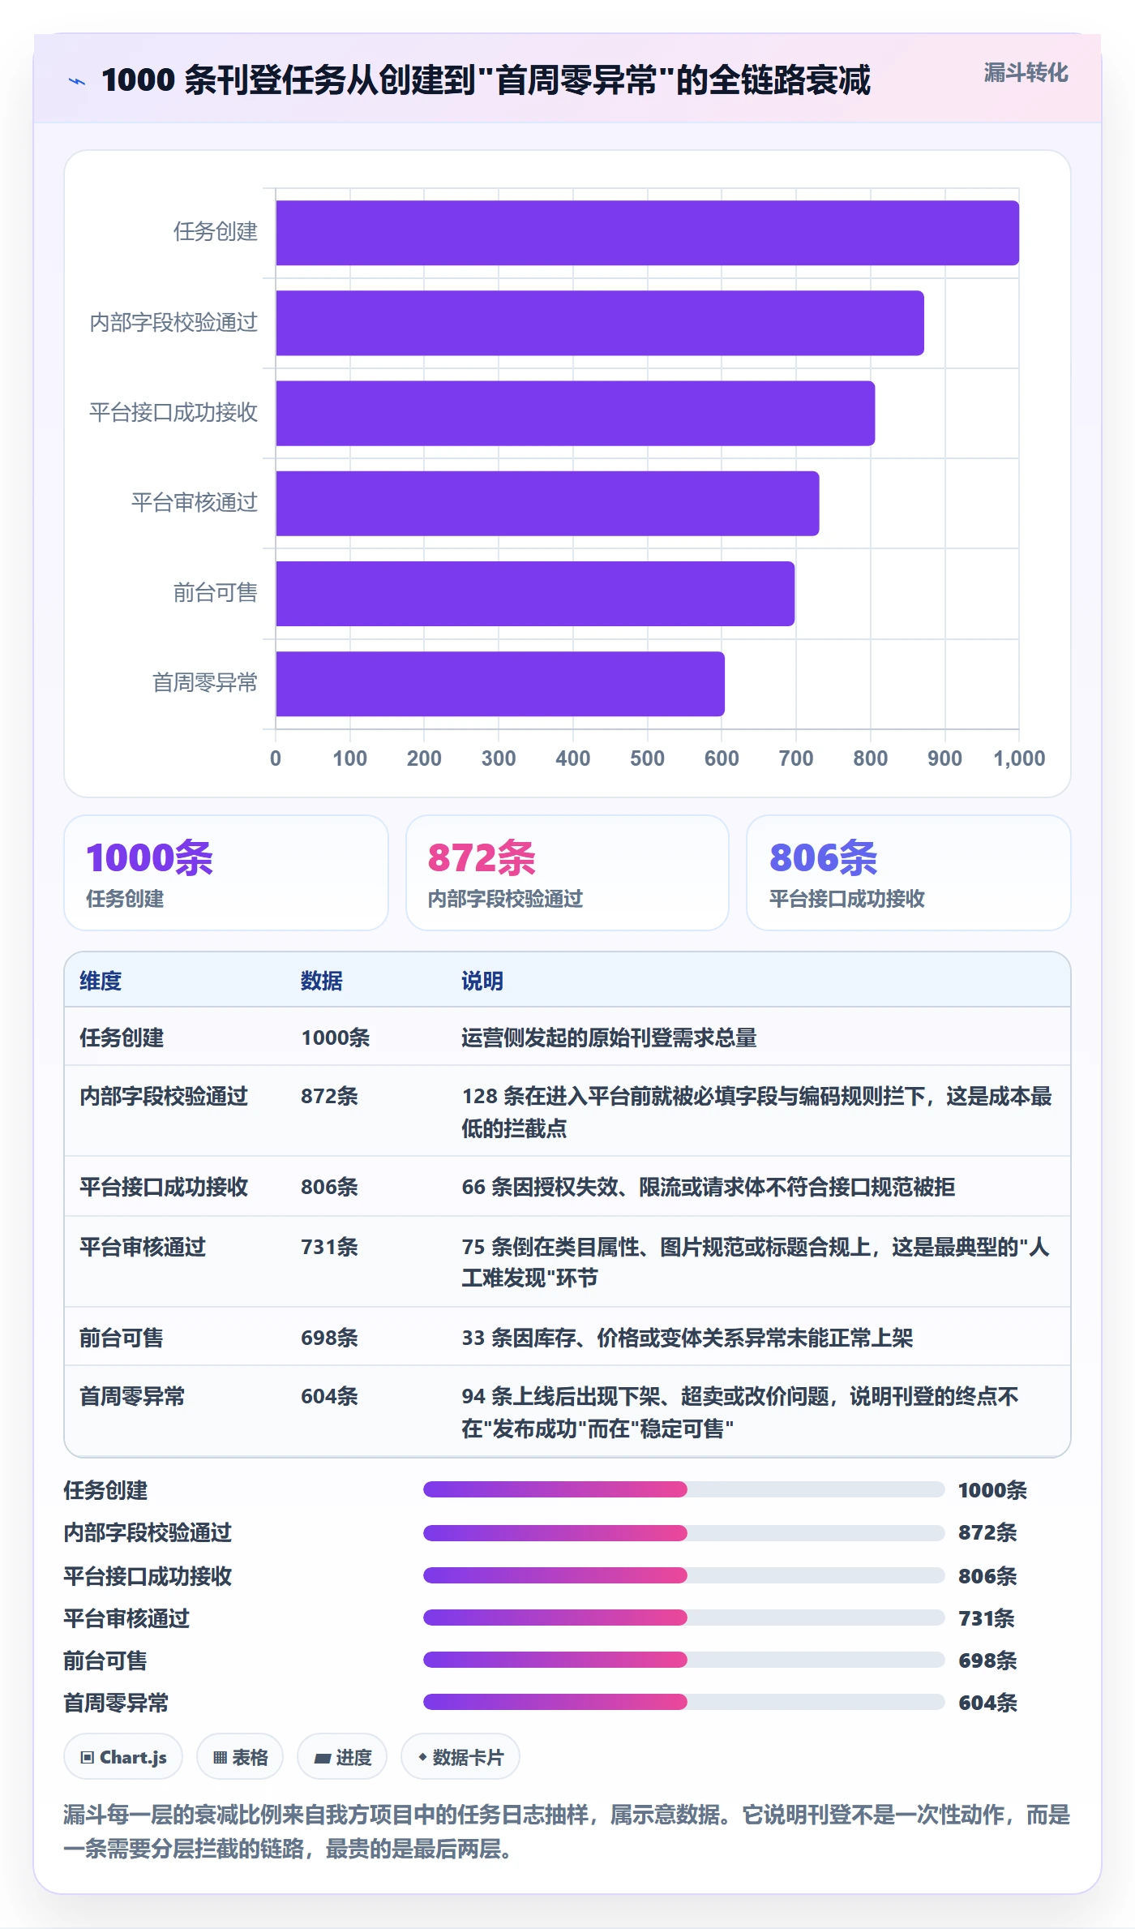Click the 平台审核通过 bar in the chart
This screenshot has width=1135, height=1929.
pos(547,503)
